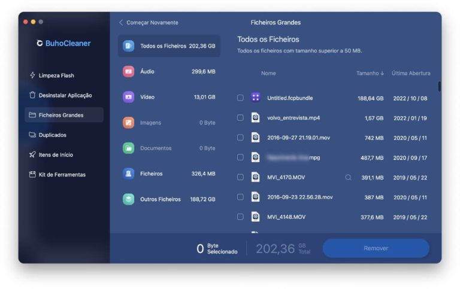Screen dimensions: 460x289
Task: Click the Untitled.fcpbundle file icon
Action: (256, 98)
